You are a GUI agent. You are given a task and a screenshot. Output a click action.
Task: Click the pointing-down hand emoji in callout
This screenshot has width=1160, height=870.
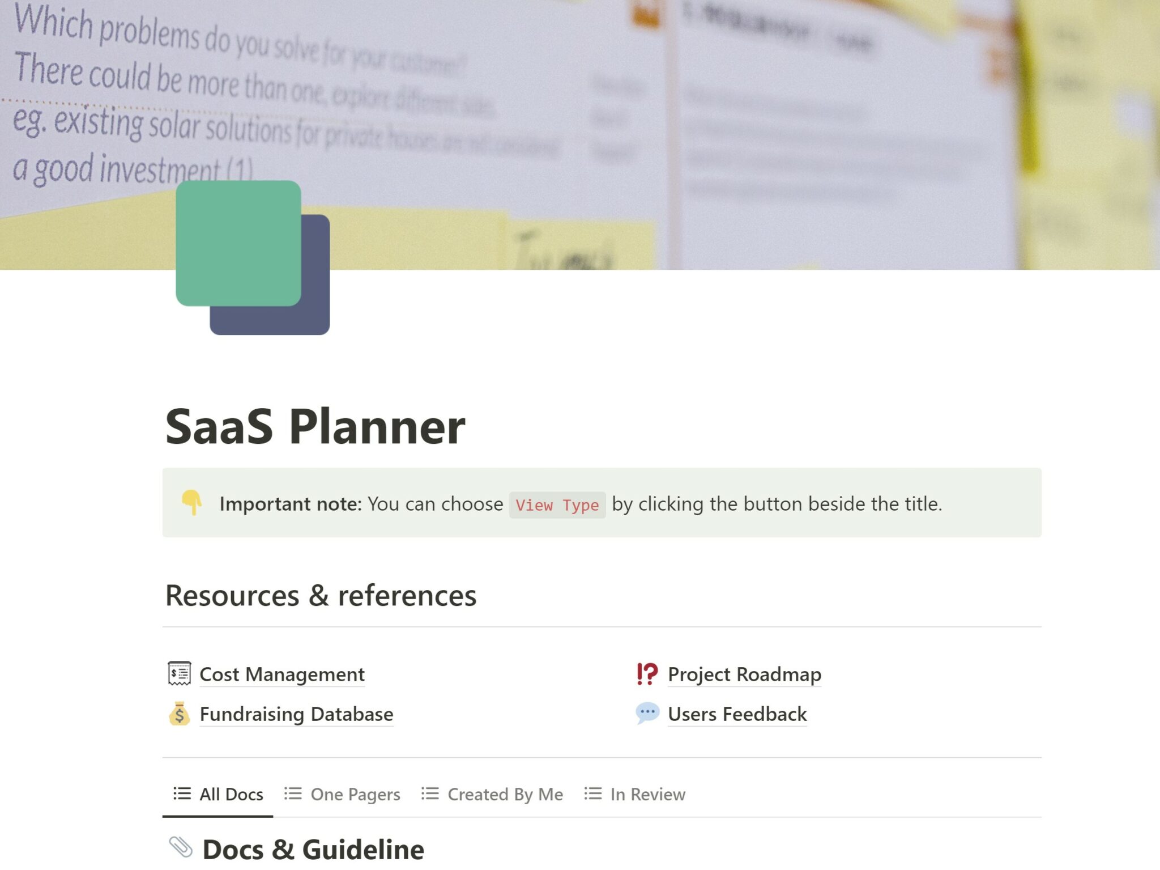coord(191,502)
